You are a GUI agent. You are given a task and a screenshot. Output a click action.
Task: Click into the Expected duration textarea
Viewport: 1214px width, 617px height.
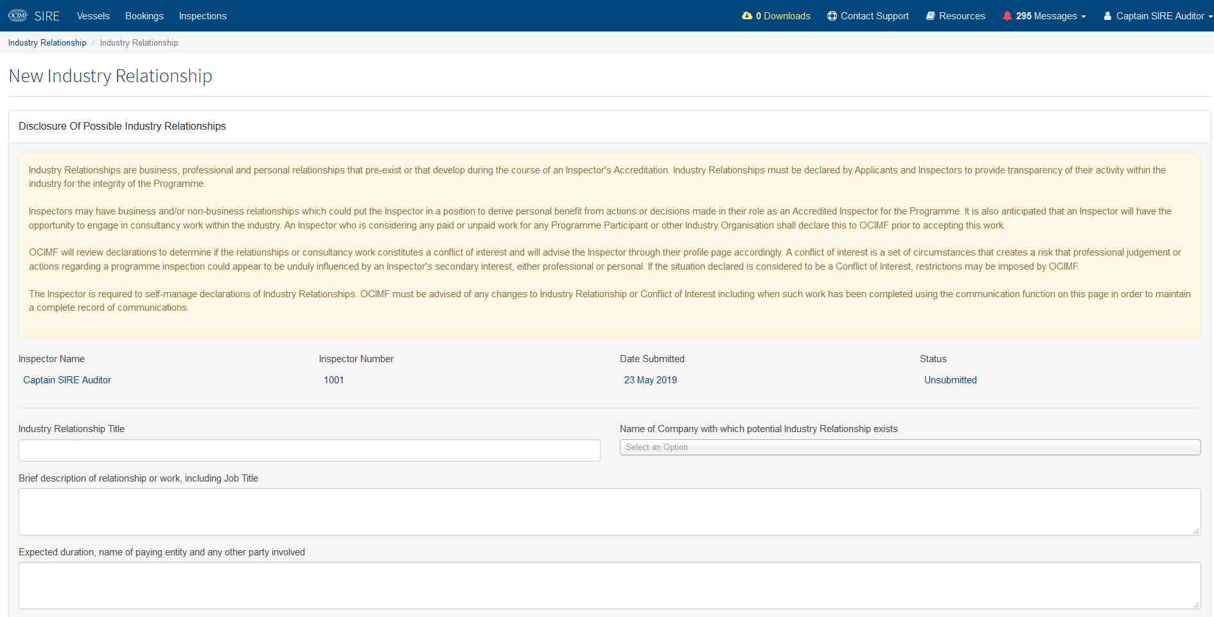[x=610, y=586]
